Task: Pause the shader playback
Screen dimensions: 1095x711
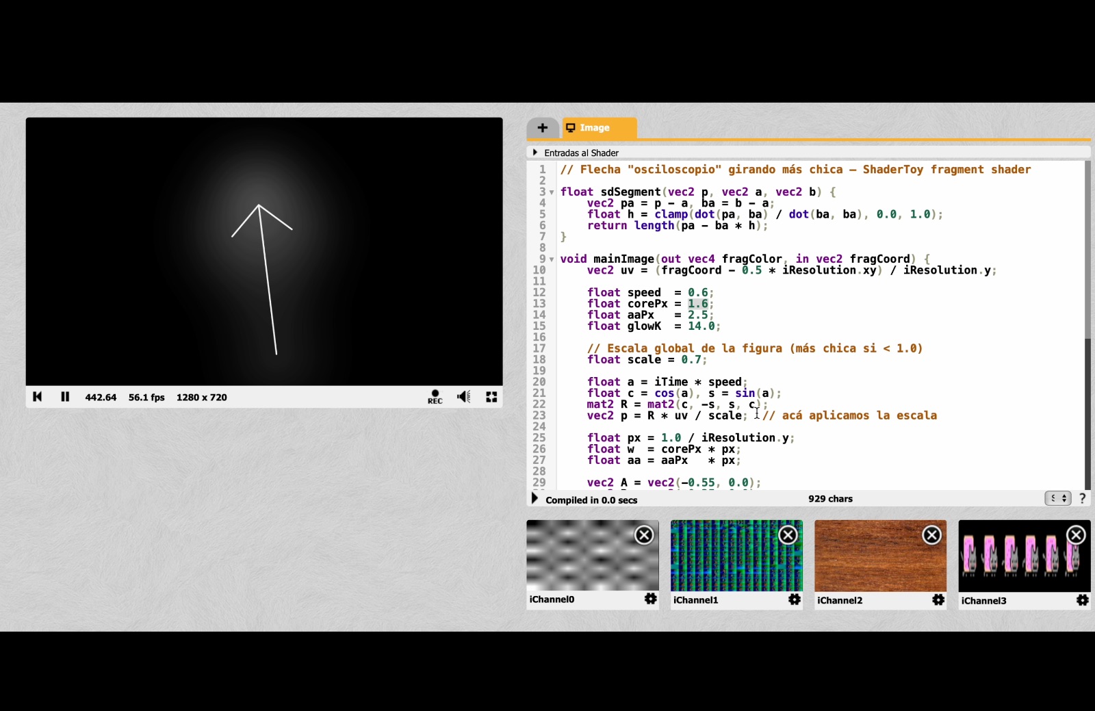Action: click(x=65, y=397)
